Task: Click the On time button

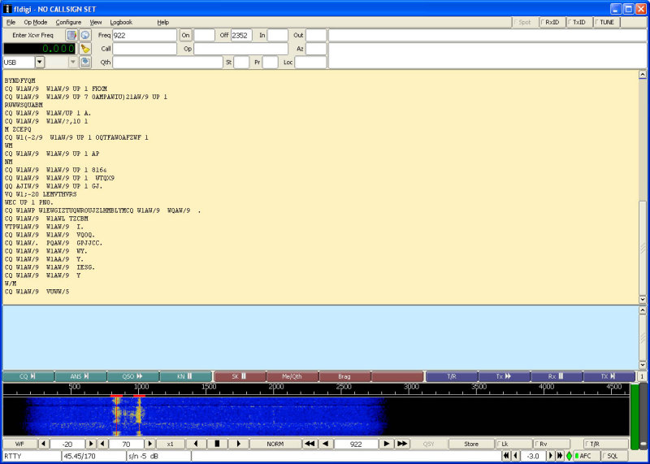Action: [185, 35]
